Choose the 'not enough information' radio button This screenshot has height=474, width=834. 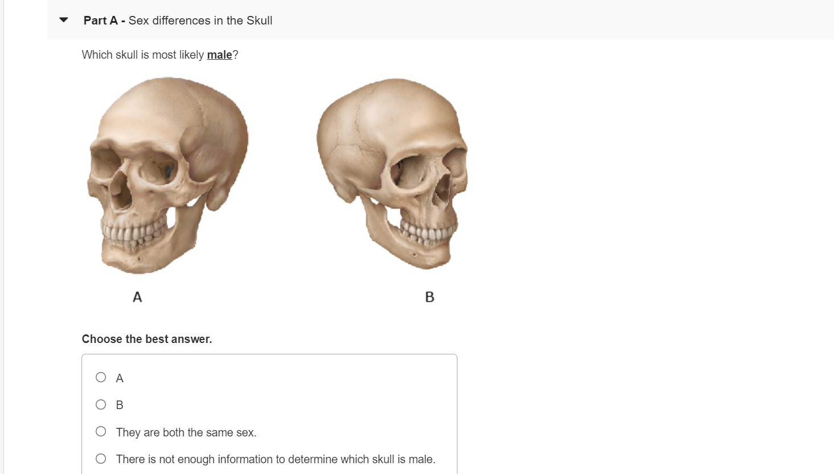(x=101, y=459)
